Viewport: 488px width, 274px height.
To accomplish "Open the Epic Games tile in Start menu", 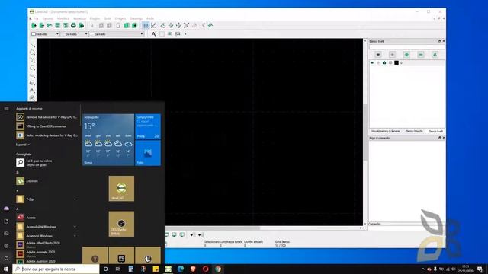I will [121, 256].
